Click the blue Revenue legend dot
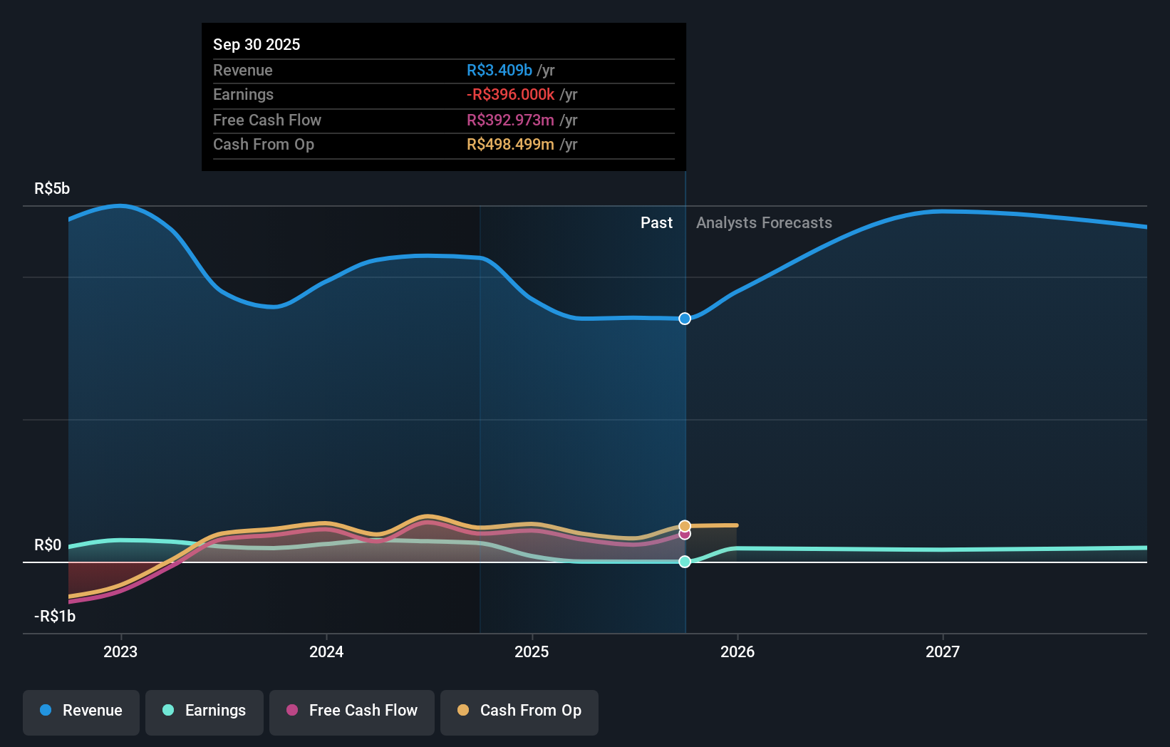1170x747 pixels. (x=46, y=711)
